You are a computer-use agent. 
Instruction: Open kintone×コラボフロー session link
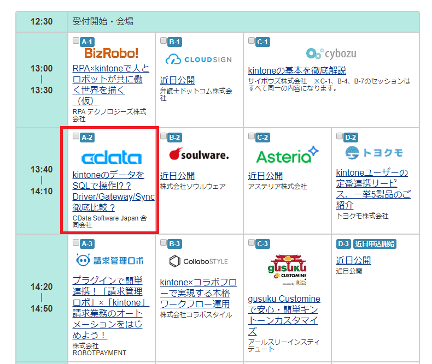199,294
